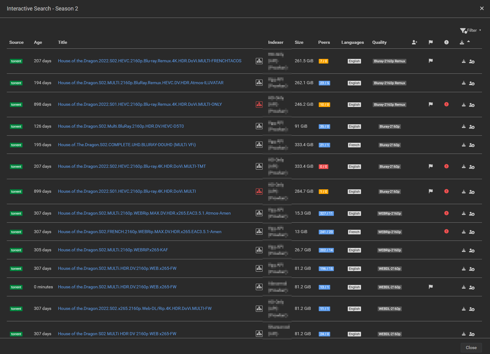The image size is (490, 354).
Task: Download the FRENCHTACOS Remux release
Action: pyautogui.click(x=463, y=61)
